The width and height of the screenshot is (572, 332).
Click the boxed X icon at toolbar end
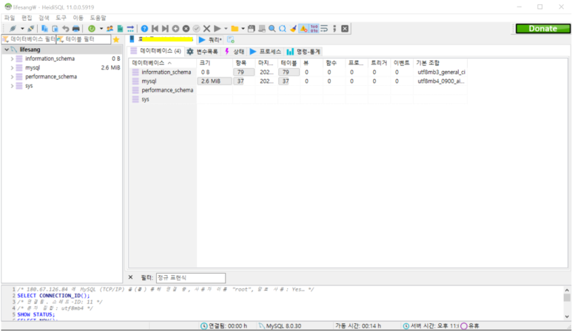pyautogui.click(x=345, y=28)
